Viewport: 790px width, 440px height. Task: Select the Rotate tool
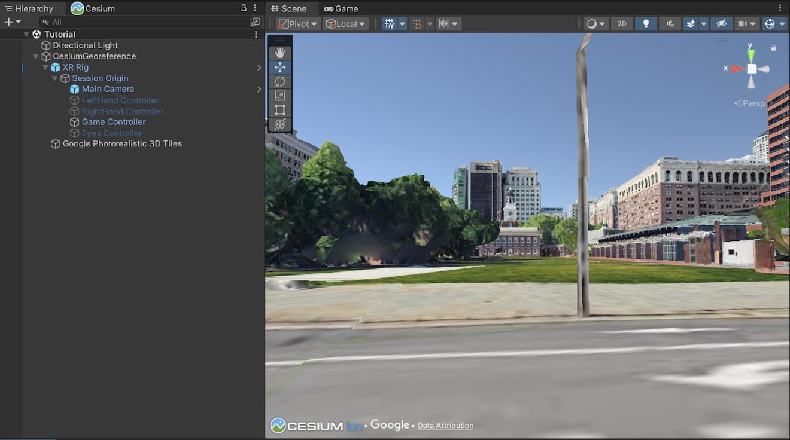pyautogui.click(x=279, y=81)
